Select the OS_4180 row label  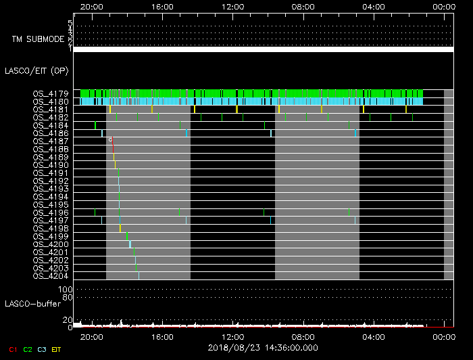(50, 102)
